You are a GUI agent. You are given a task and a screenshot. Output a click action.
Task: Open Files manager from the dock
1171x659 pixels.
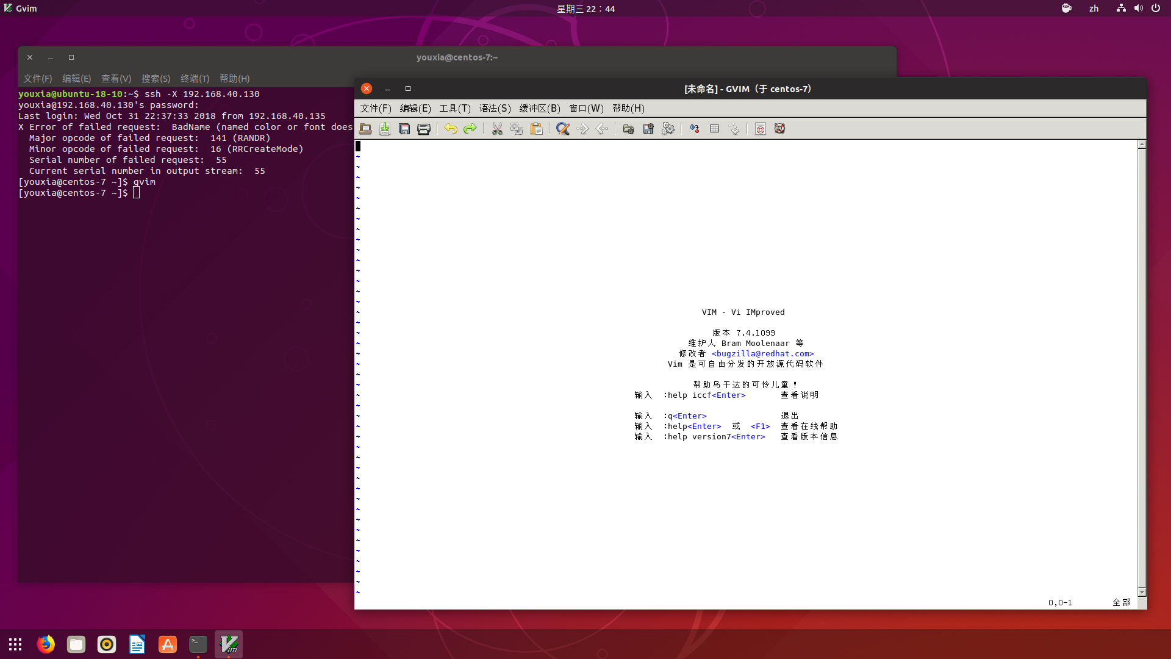click(x=76, y=644)
